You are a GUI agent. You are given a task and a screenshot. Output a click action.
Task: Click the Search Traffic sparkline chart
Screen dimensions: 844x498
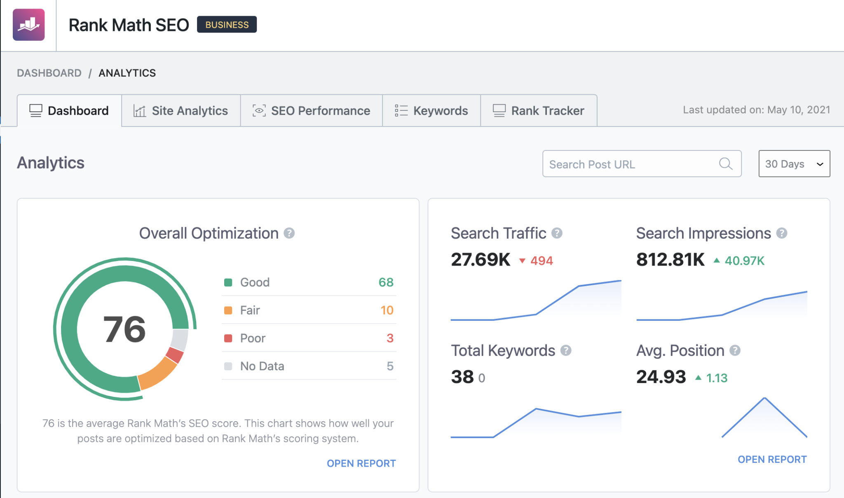point(536,300)
